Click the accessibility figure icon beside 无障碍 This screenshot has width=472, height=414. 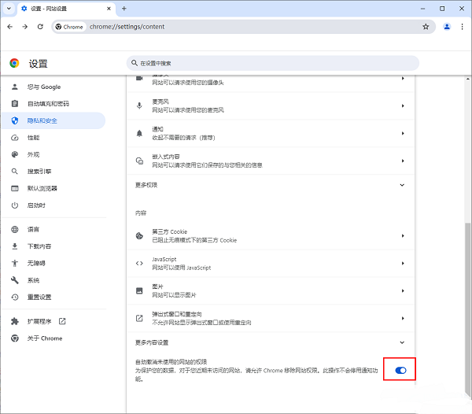pyautogui.click(x=15, y=263)
